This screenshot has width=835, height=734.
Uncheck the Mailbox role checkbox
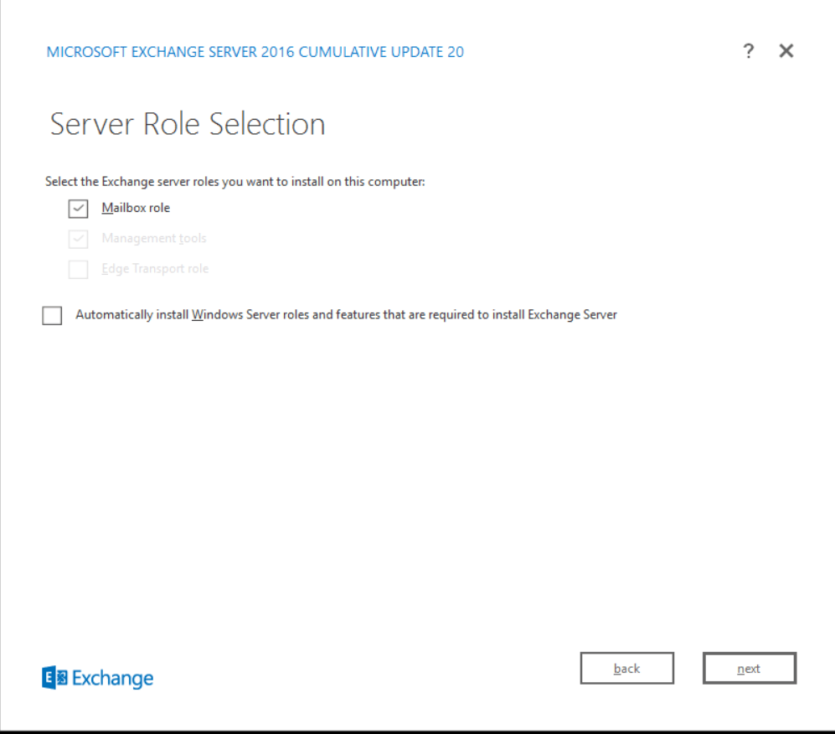pos(78,208)
